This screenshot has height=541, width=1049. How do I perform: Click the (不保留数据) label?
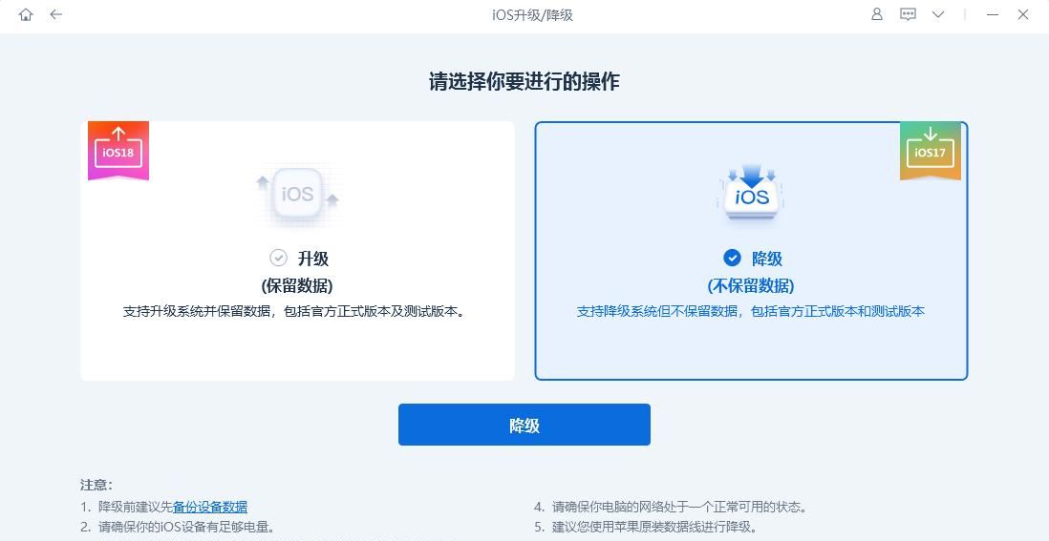751,286
